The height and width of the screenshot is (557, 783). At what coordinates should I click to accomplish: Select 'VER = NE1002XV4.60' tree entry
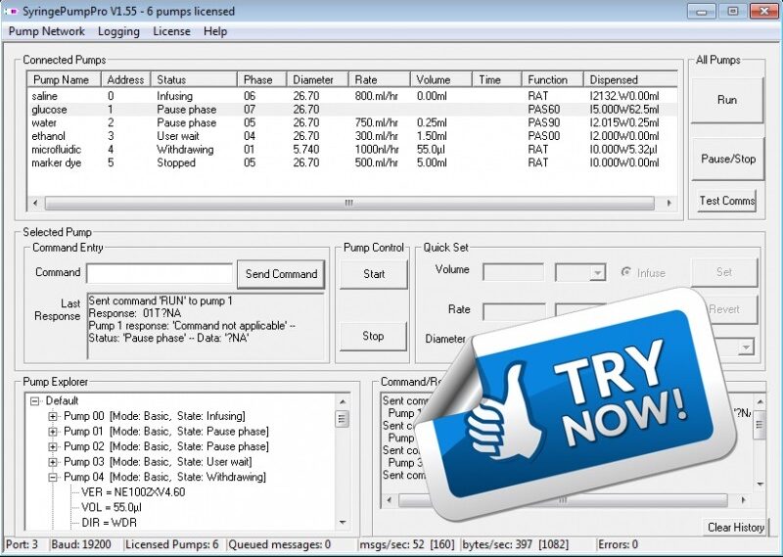133,492
